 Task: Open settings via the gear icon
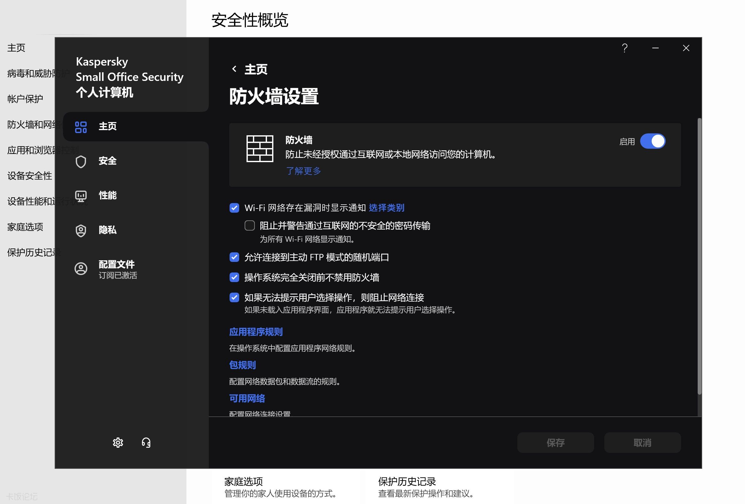click(118, 443)
